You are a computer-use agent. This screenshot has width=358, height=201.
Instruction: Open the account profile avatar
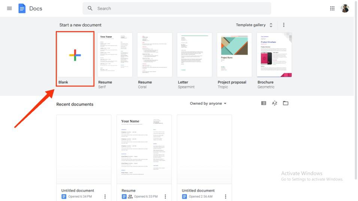(x=345, y=9)
